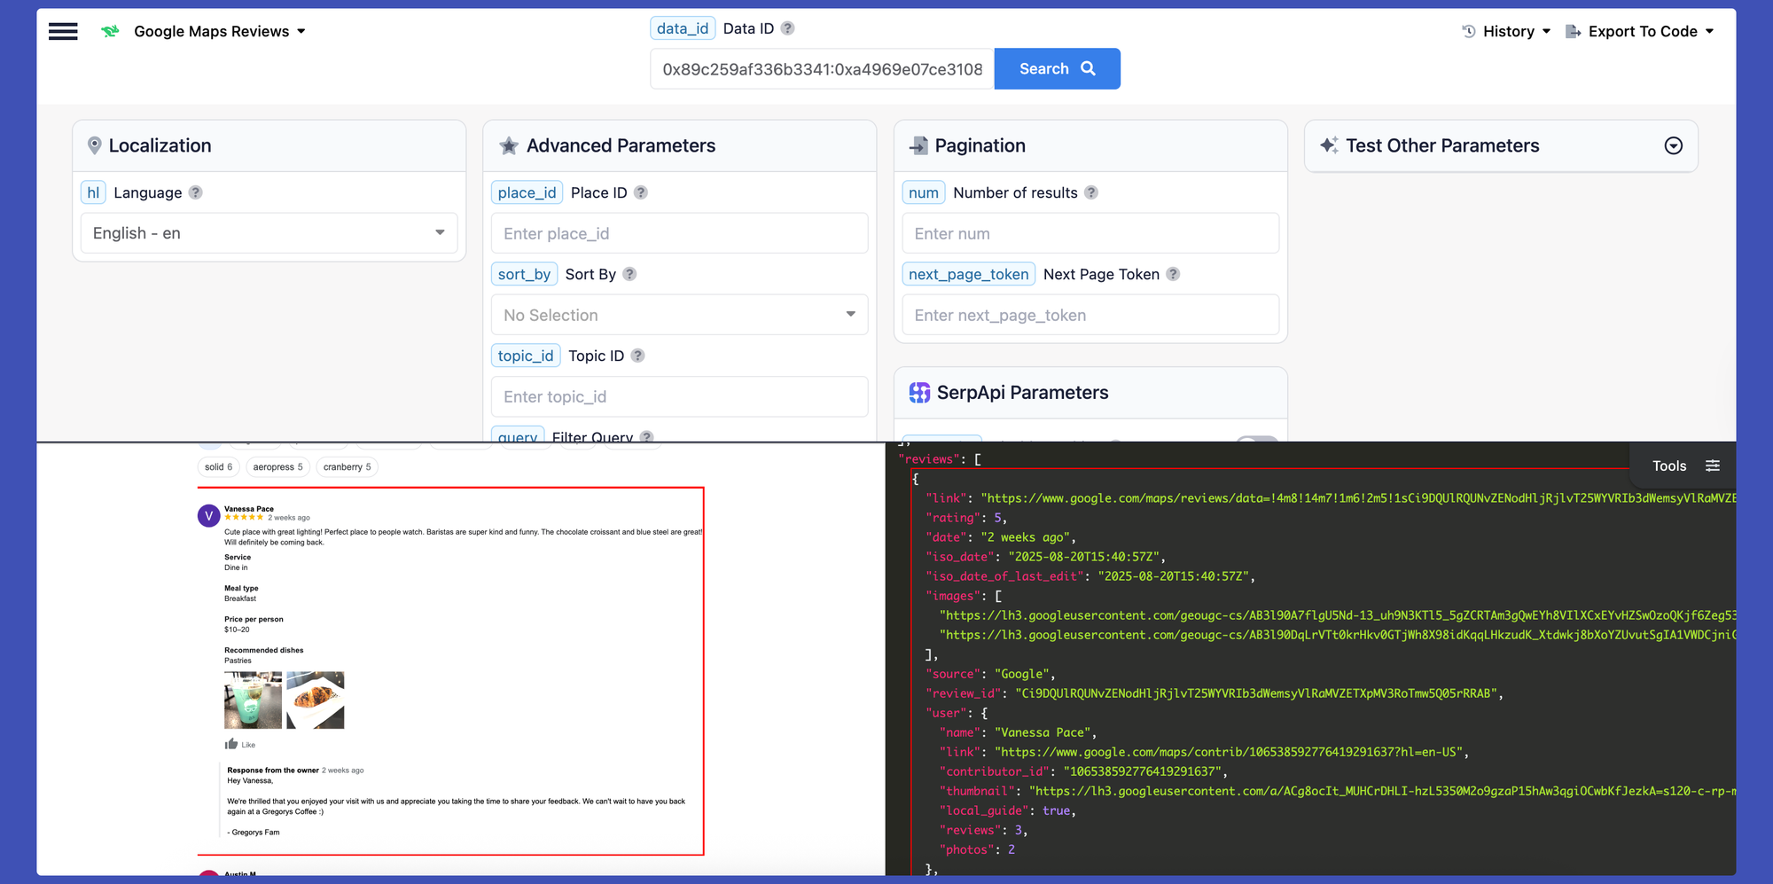Click the place_id parameter tag
The height and width of the screenshot is (884, 1773).
(x=527, y=192)
